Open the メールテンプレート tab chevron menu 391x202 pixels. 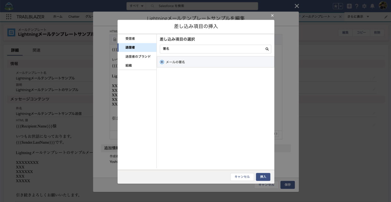coord(335,17)
